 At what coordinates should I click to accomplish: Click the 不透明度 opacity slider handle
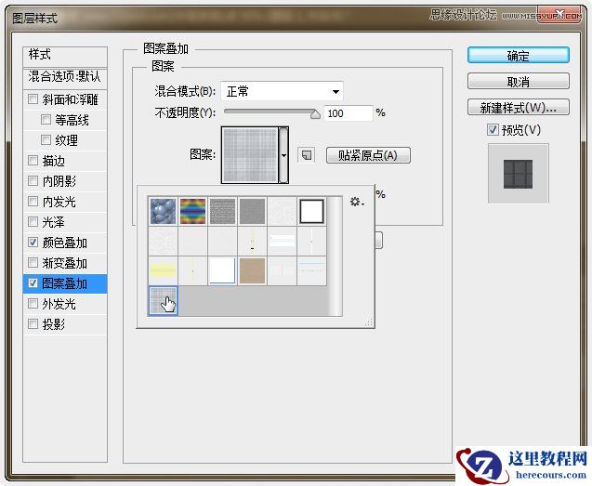(x=315, y=113)
